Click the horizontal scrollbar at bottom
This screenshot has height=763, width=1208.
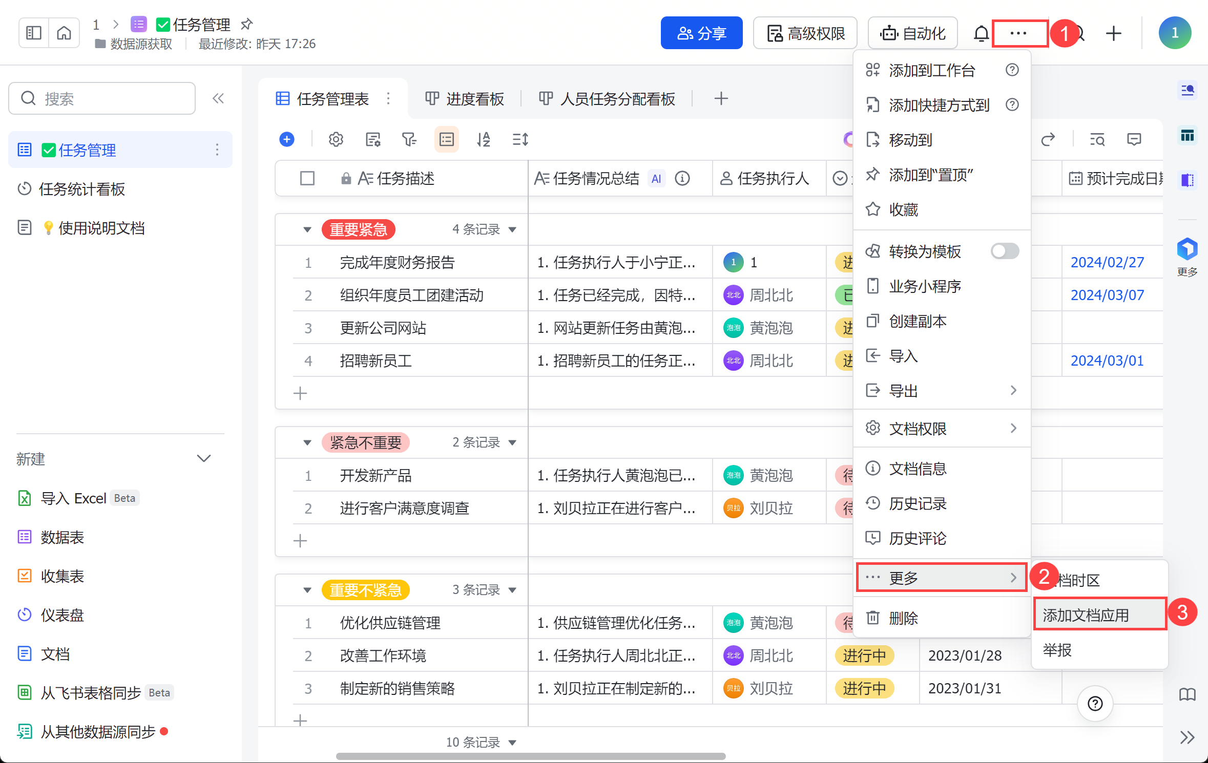pyautogui.click(x=531, y=756)
